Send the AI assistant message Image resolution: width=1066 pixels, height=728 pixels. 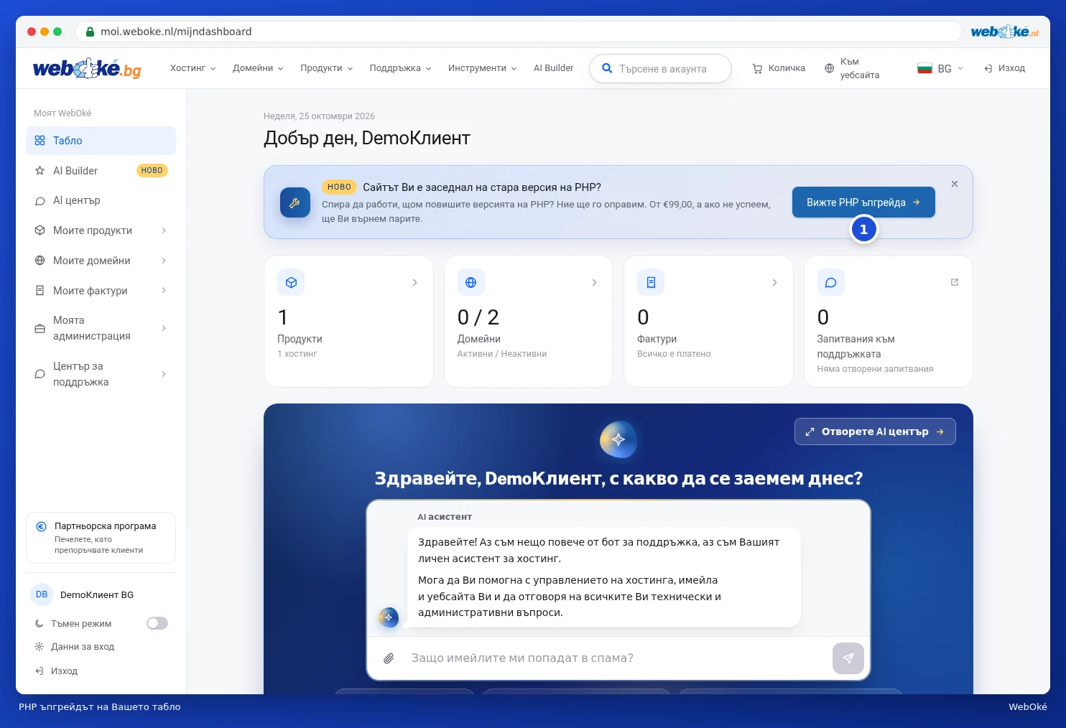coord(848,658)
